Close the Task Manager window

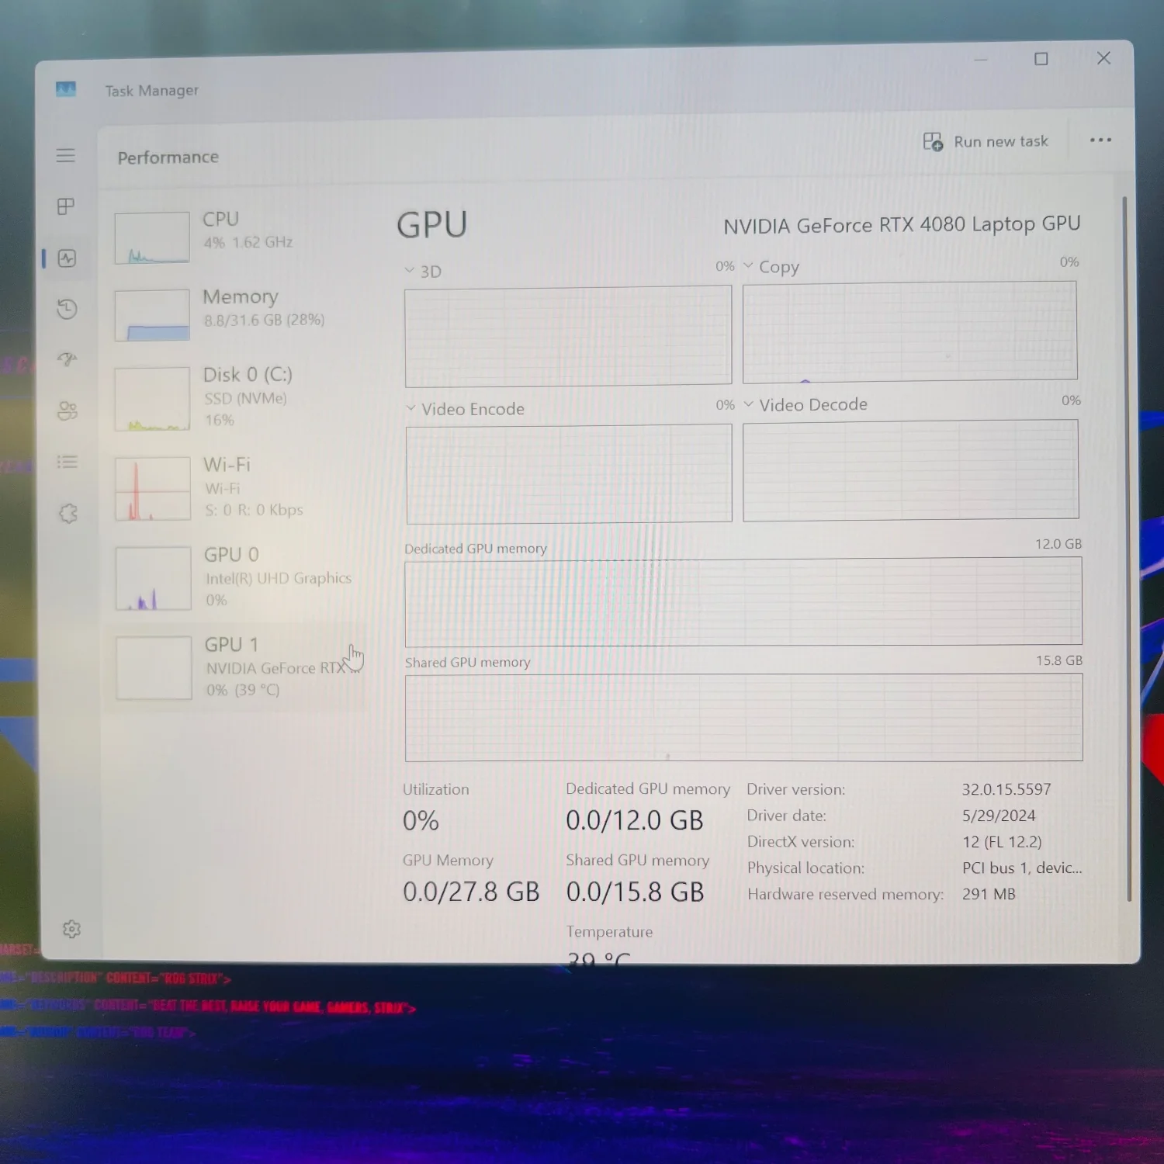tap(1103, 58)
